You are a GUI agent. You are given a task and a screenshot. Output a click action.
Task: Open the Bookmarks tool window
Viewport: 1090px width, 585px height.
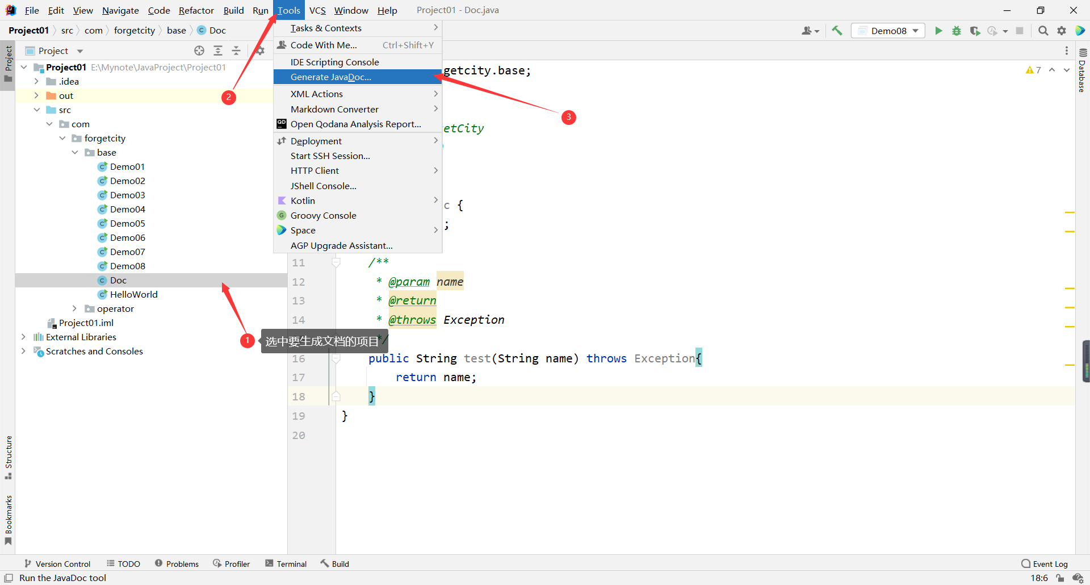[x=8, y=520]
